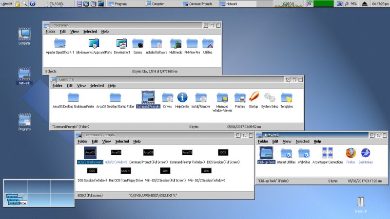This screenshot has width=390, height=219.
Task: Open the Games folder icon
Action: click(137, 44)
